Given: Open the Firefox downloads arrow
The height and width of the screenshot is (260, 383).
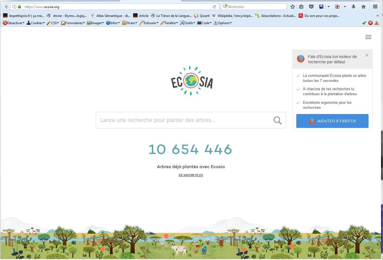Looking at the screenshot, I should 354,7.
